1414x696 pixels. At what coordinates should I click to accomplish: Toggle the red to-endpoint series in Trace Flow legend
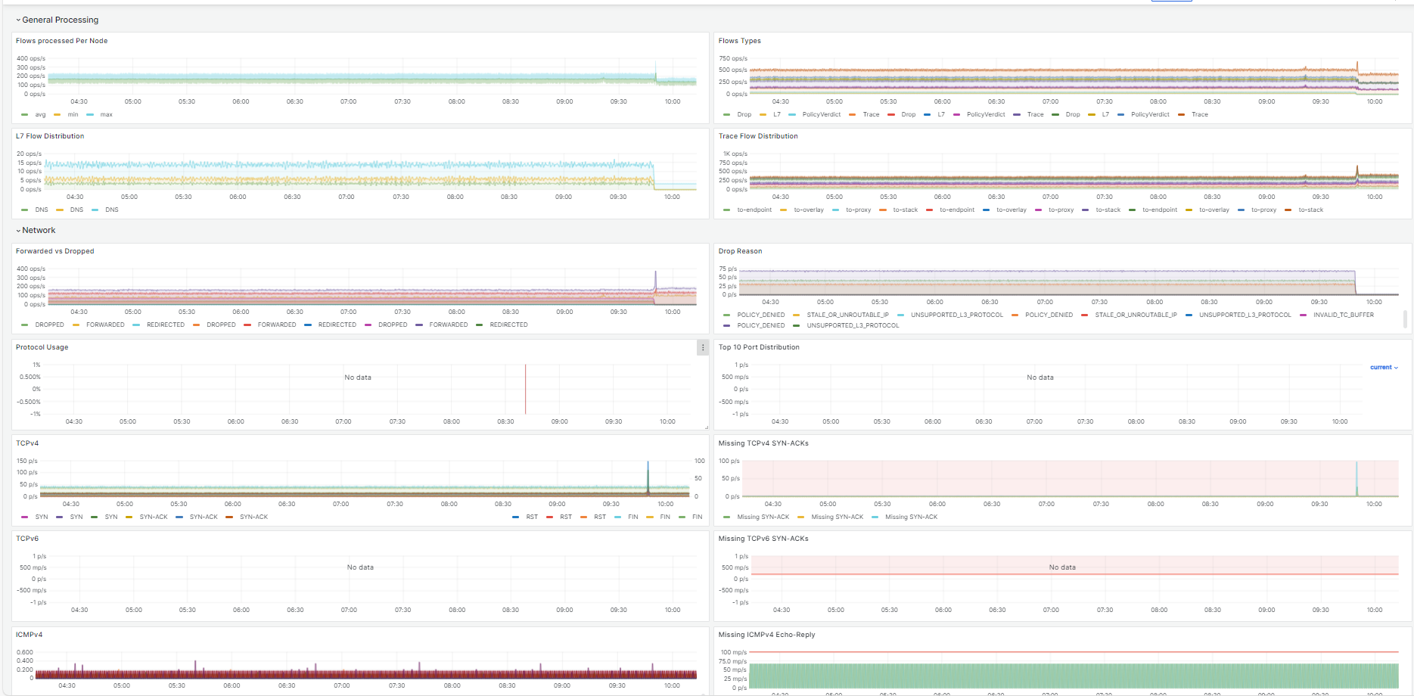tap(957, 210)
